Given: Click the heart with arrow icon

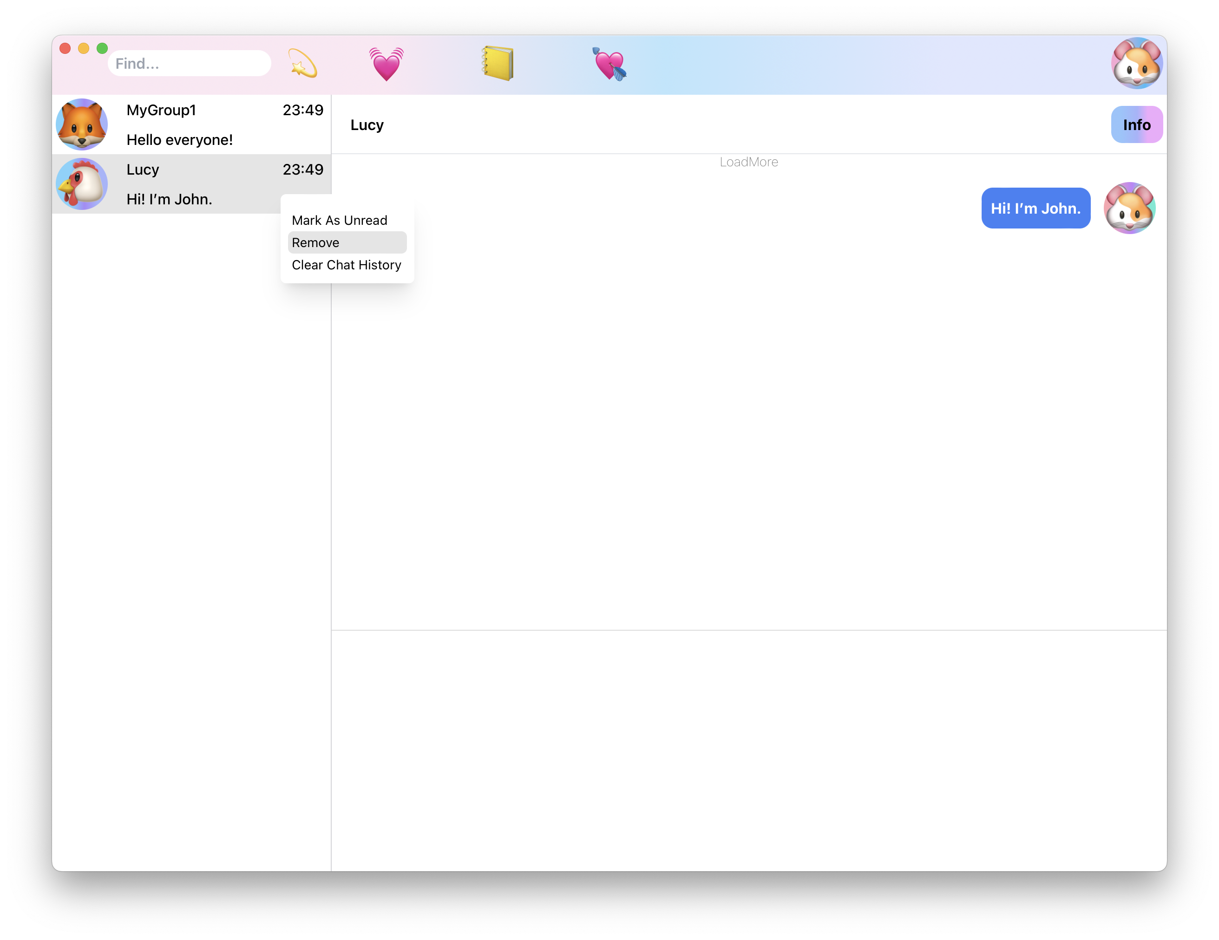Looking at the screenshot, I should click(609, 64).
